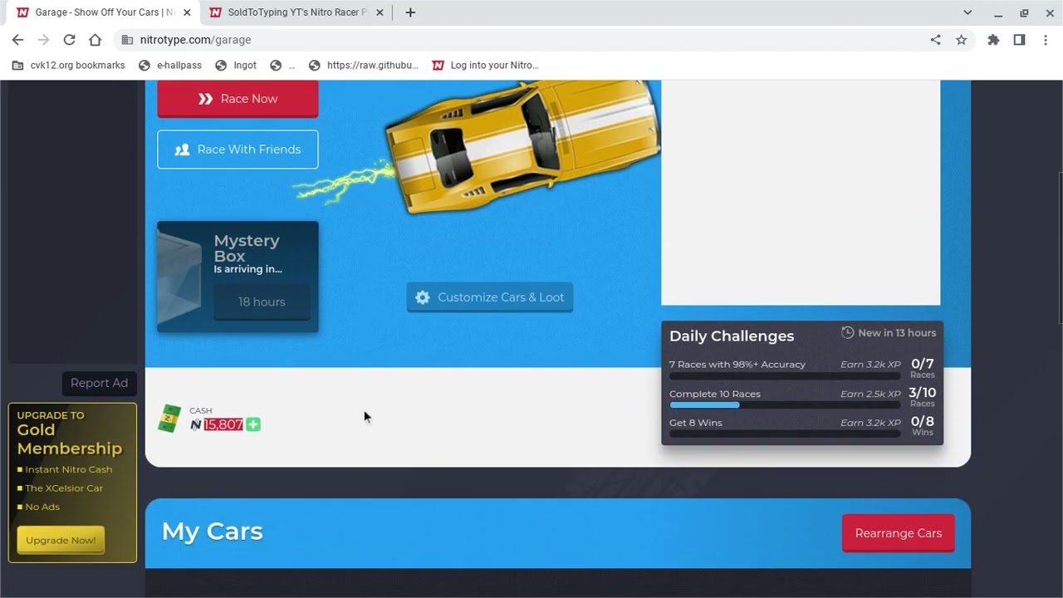Click the 18 hours Mystery Box timer
1063x598 pixels.
262,301
